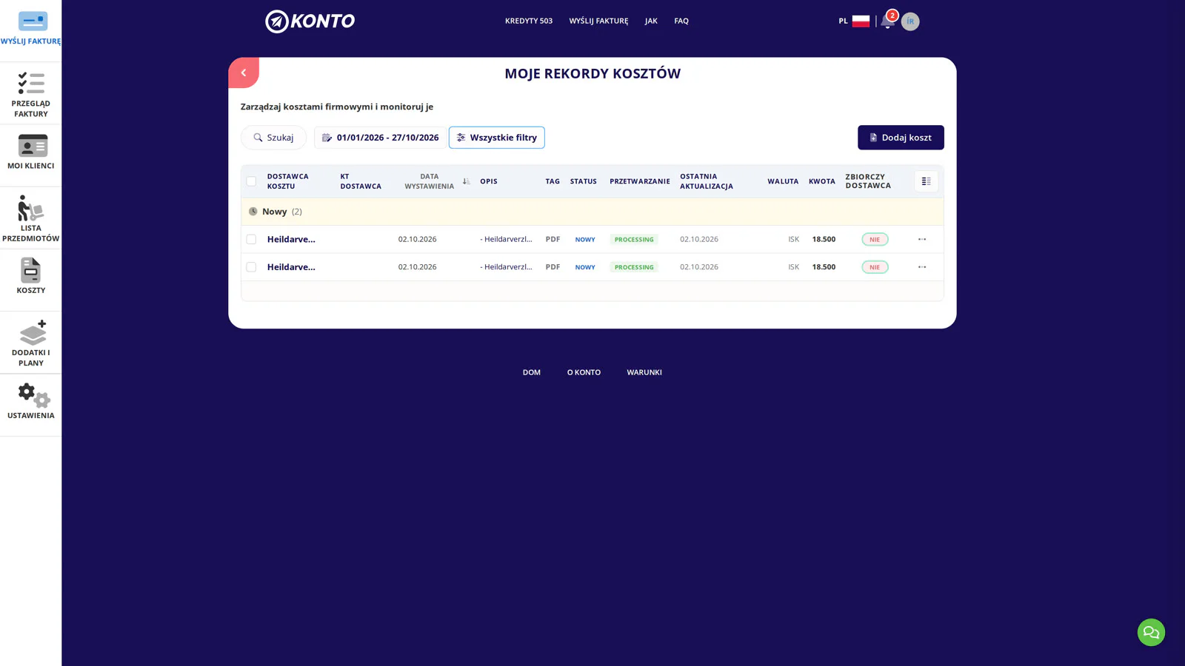Go back with the red chevron button
This screenshot has width=1185, height=666.
pyautogui.click(x=244, y=73)
